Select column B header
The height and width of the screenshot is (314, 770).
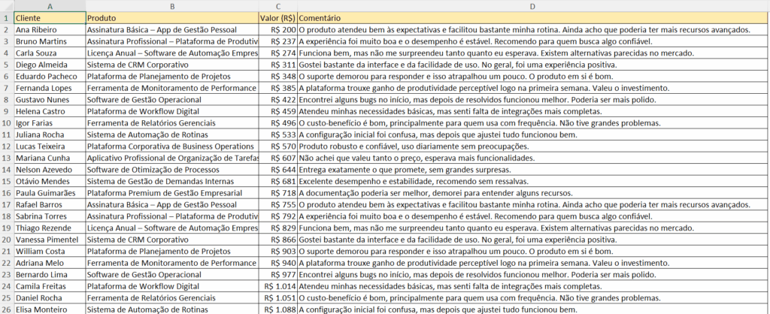click(x=172, y=6)
